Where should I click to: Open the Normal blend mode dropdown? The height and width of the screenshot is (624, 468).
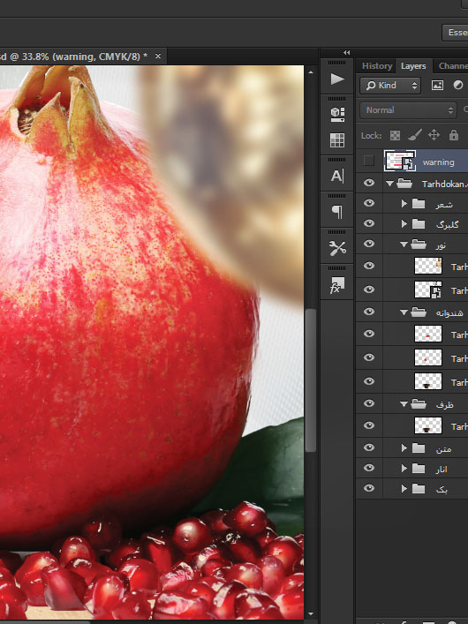pos(408,110)
